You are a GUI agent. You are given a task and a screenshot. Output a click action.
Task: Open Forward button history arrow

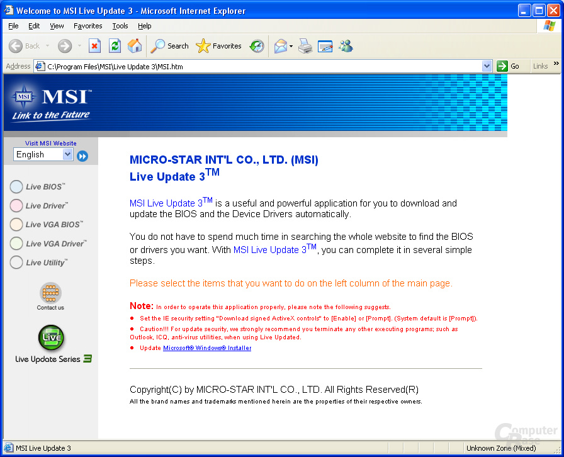pyautogui.click(x=79, y=46)
